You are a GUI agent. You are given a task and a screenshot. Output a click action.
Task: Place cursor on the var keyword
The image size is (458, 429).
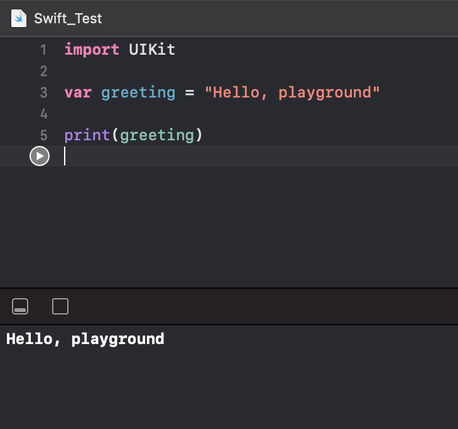tap(78, 92)
